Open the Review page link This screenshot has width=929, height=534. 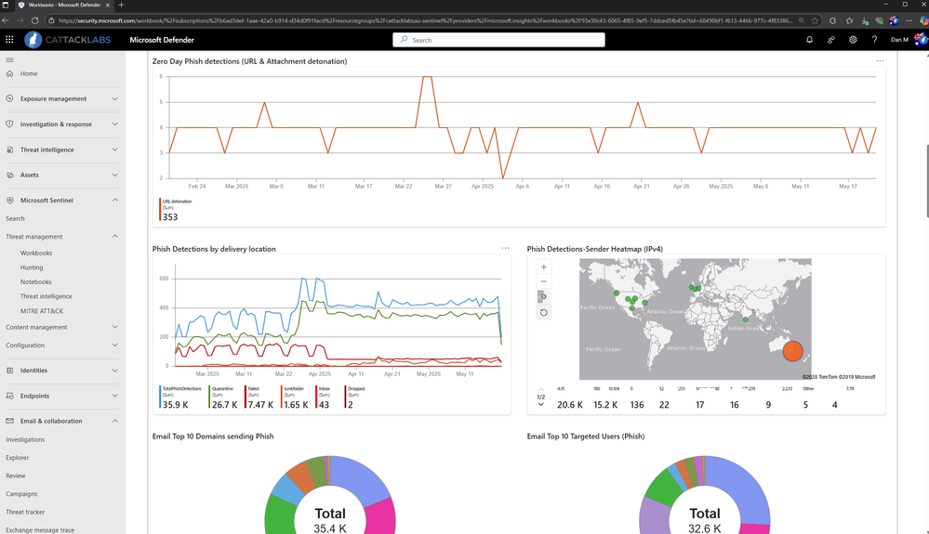[16, 476]
